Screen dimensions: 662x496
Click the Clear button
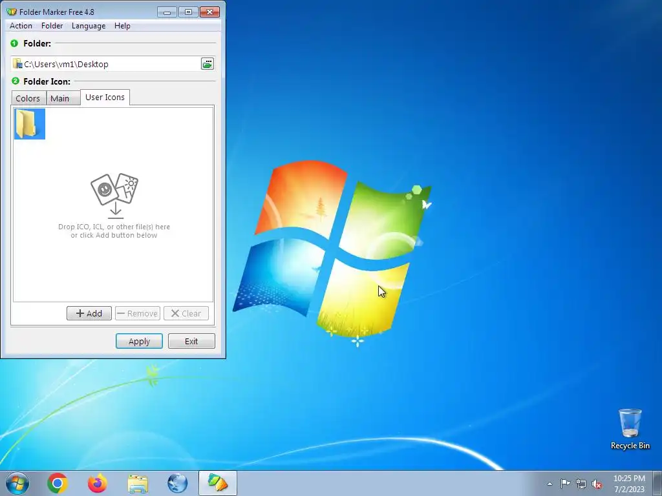pos(186,313)
